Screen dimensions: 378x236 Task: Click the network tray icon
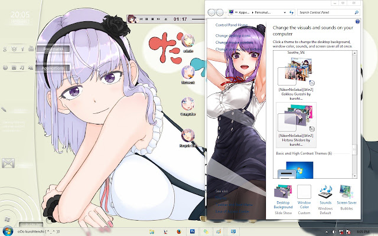coord(341,232)
